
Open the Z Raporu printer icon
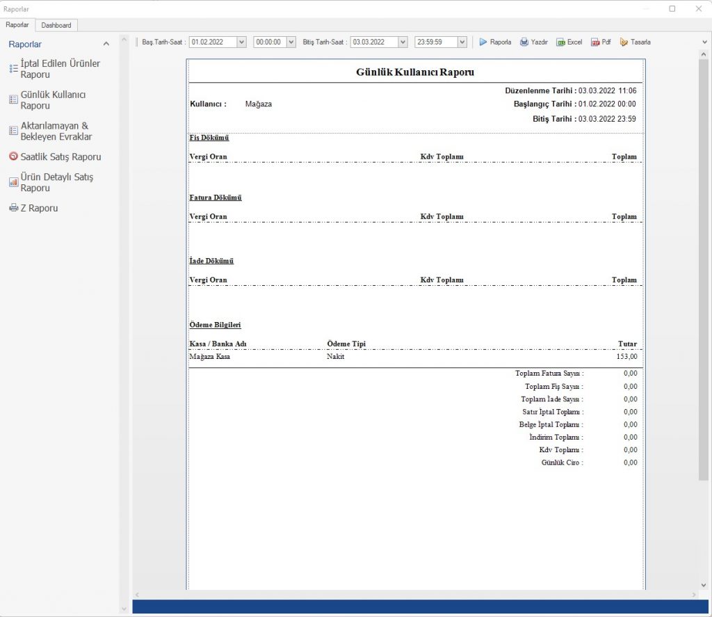click(13, 208)
